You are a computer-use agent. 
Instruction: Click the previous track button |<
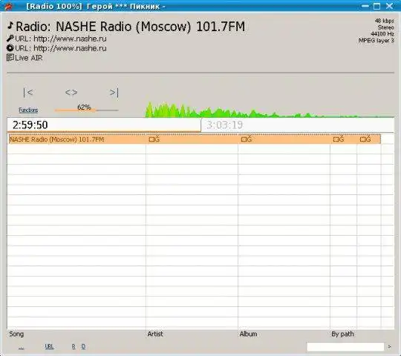[x=28, y=92]
